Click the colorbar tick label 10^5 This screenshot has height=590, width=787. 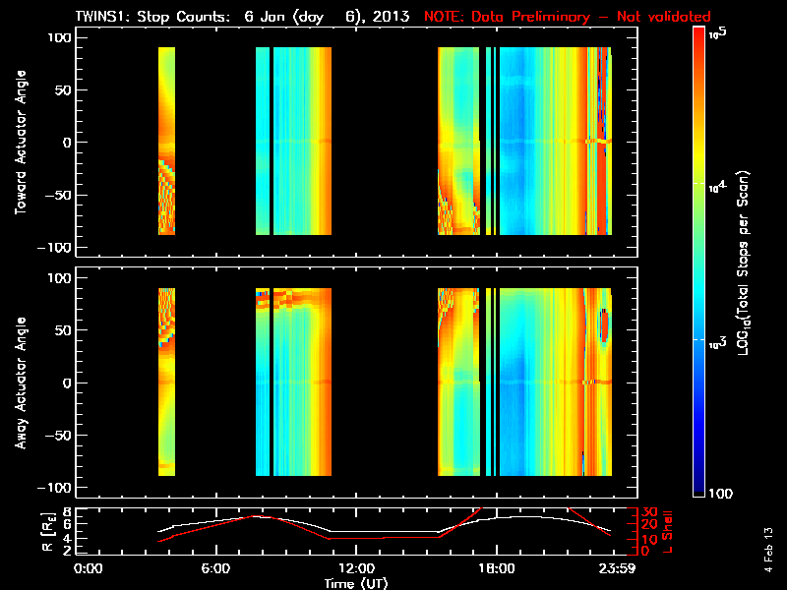pyautogui.click(x=718, y=33)
